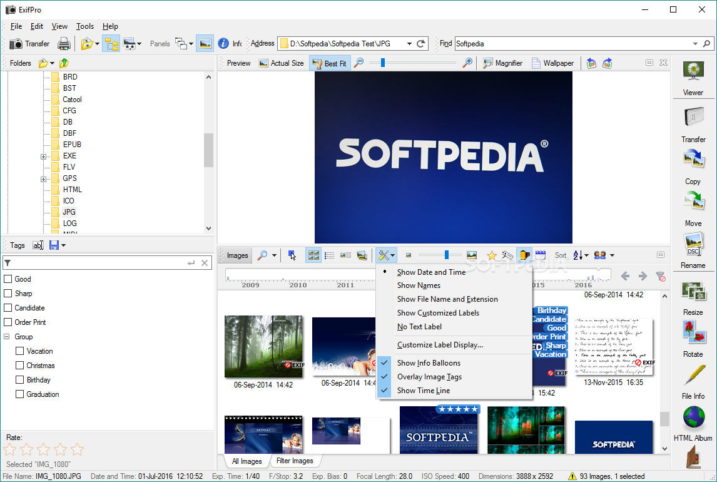Check the Good tag checkbox
Image resolution: width=717 pixels, height=482 pixels.
pyautogui.click(x=8, y=279)
